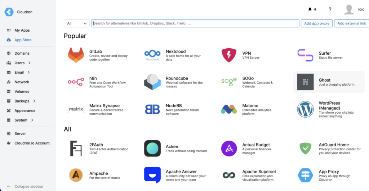
Task: Select the Ackee app icon
Action: pos(152,149)
